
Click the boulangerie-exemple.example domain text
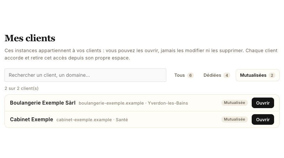[111, 103]
